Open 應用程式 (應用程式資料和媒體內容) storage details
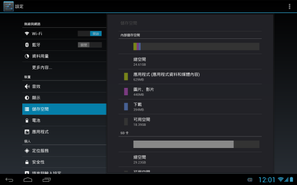The width and height of the screenshot is (297, 185). pyautogui.click(x=190, y=77)
